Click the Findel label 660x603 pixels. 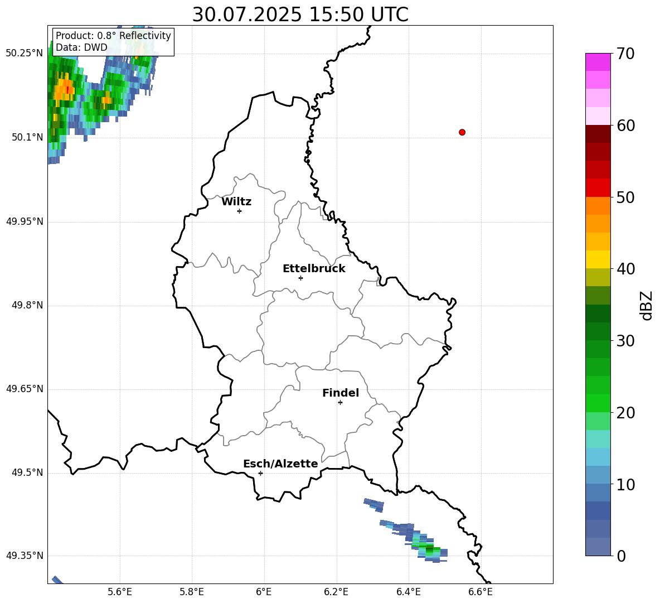point(341,393)
